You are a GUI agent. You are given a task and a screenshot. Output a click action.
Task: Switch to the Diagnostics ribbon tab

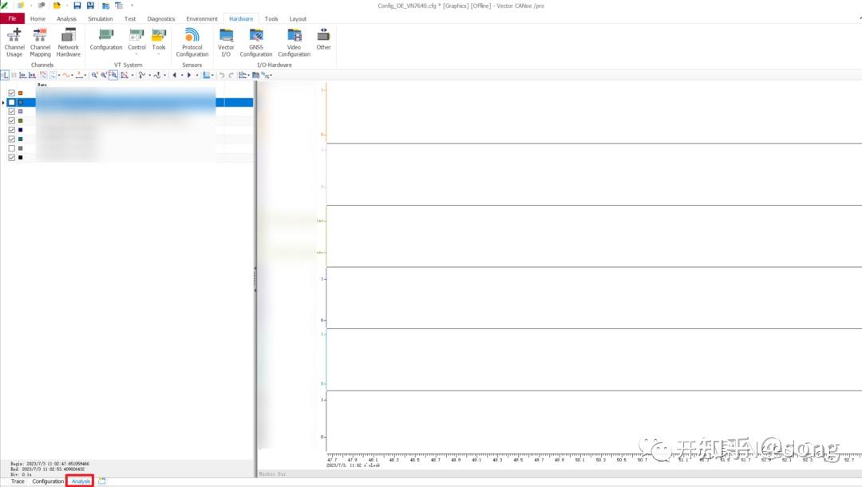(x=161, y=18)
